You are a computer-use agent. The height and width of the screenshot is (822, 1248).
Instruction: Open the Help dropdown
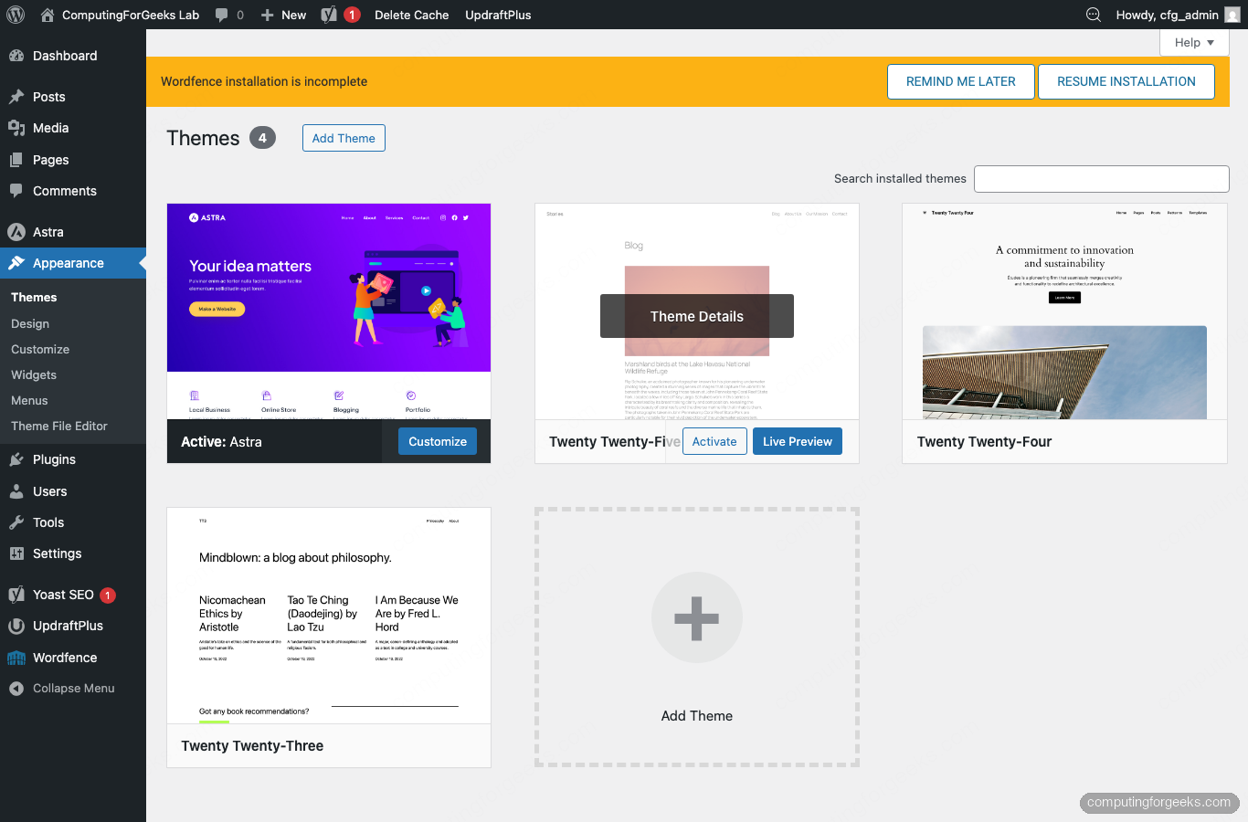coord(1194,42)
